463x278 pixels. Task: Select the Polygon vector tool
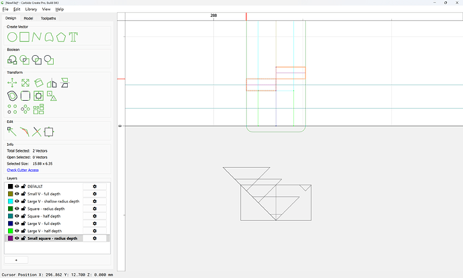(x=61, y=37)
